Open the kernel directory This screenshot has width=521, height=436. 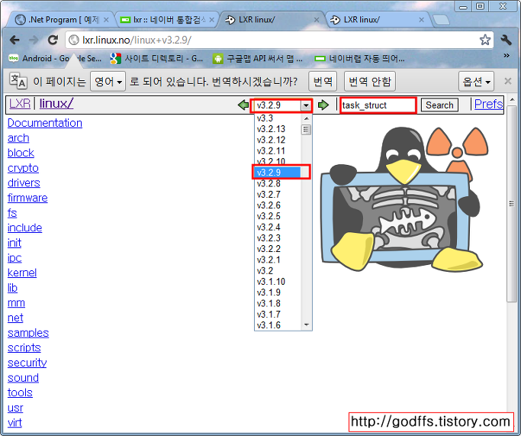[x=22, y=273]
